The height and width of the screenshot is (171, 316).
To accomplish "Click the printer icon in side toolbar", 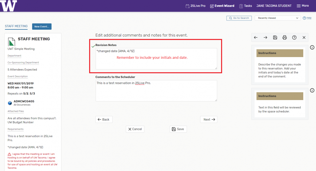I will point(285,37).
